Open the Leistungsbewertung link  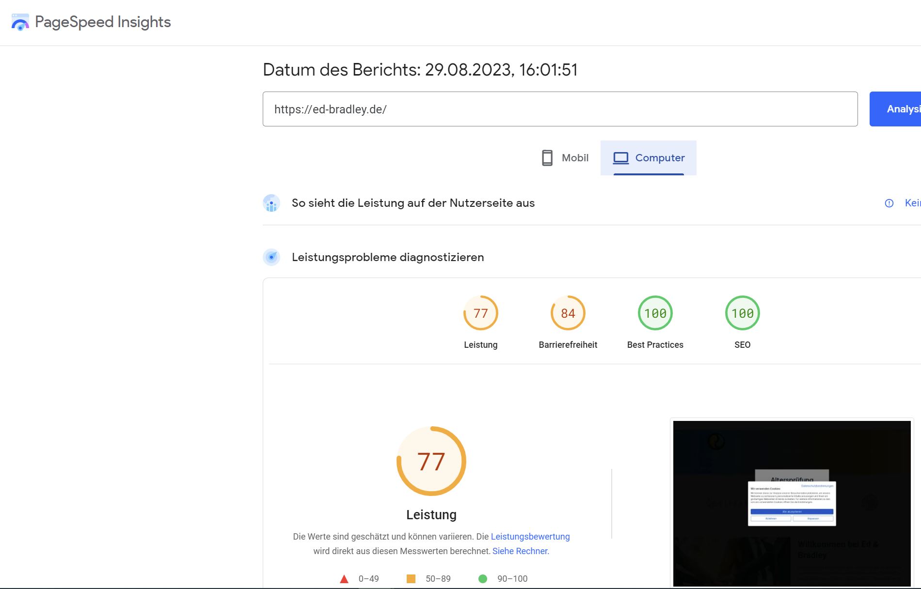[x=530, y=537]
